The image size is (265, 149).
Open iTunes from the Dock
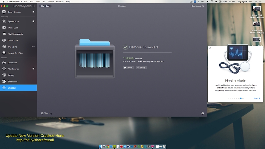(121, 146)
